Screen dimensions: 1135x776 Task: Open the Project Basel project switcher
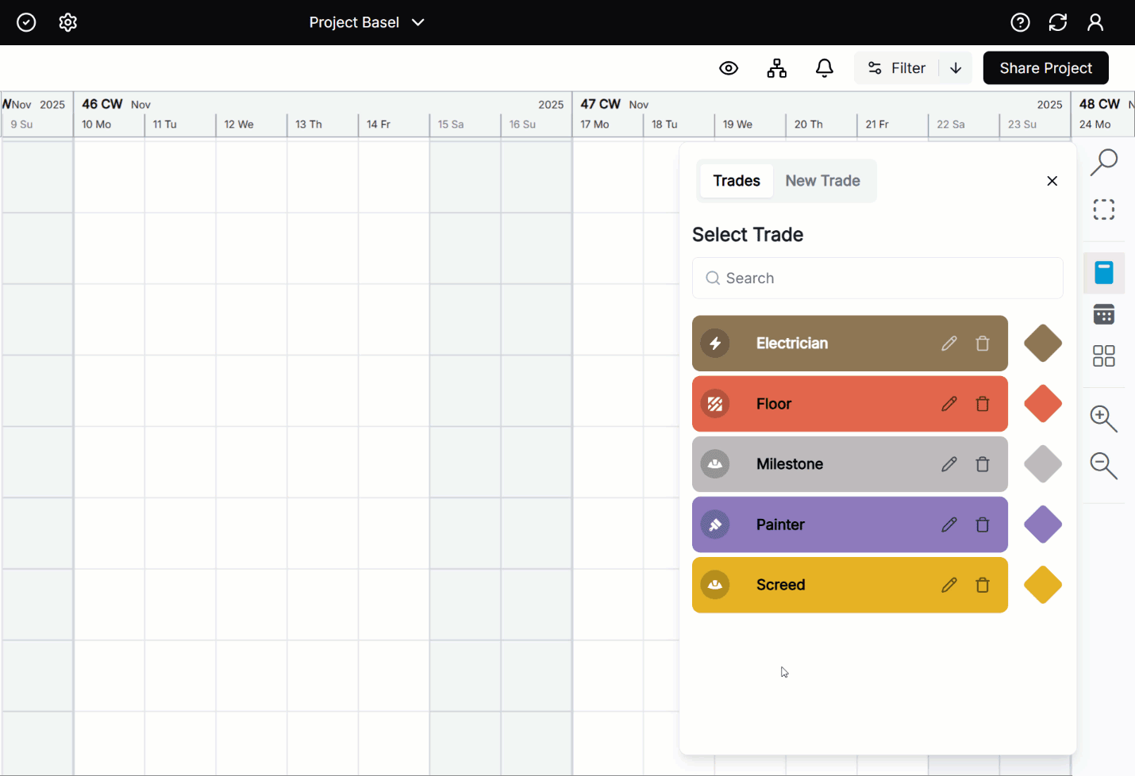367,22
